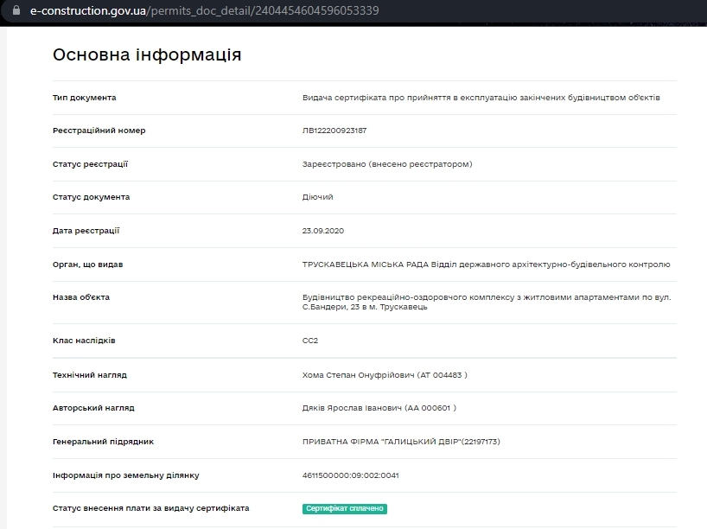Viewport: 707px width, 529px height.
Task: Click "Інформація про земельну ділянку" label
Action: click(126, 475)
